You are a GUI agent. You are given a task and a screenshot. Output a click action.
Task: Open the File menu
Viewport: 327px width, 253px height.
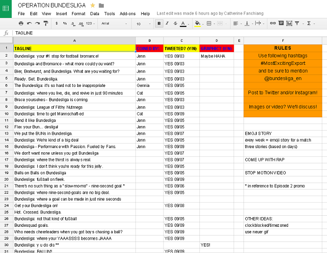[21, 14]
